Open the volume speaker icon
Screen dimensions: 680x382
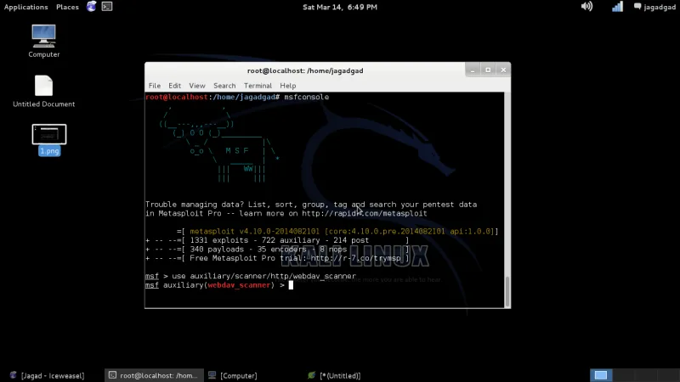coord(586,7)
